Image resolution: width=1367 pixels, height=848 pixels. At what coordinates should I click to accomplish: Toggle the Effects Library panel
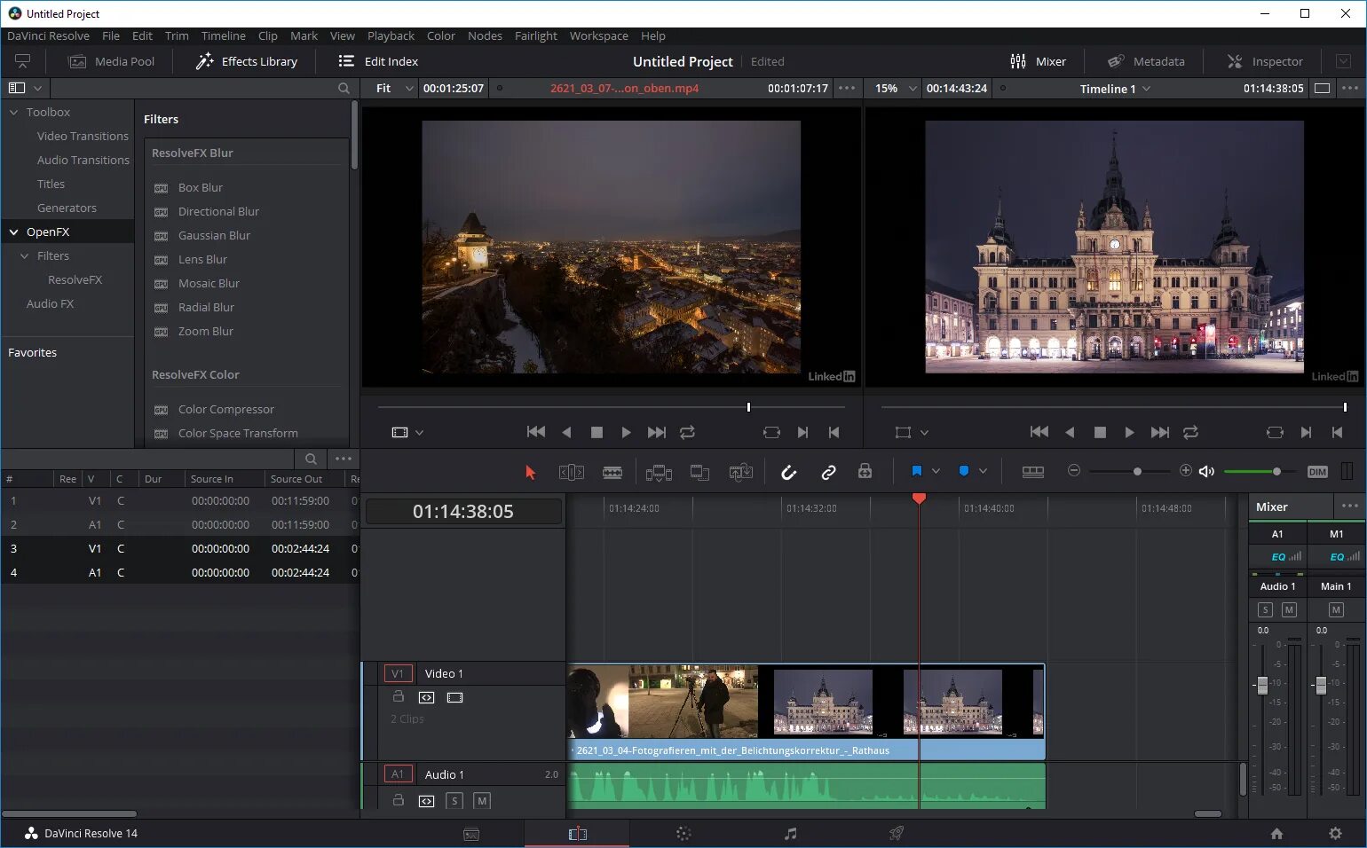point(247,61)
